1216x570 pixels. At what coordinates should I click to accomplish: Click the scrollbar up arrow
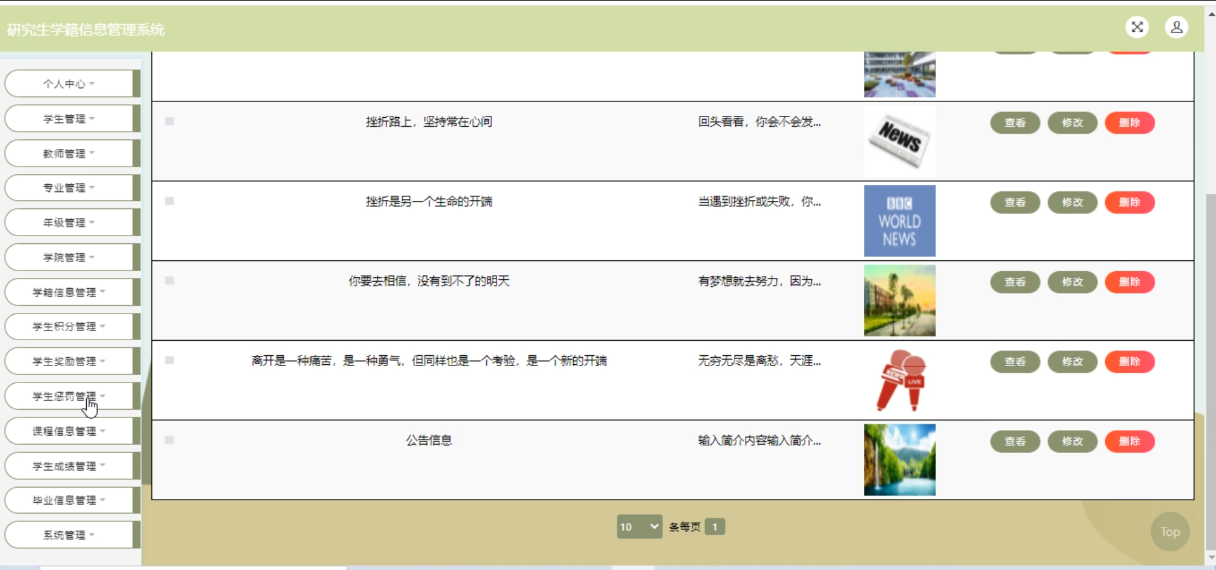pyautogui.click(x=1210, y=13)
